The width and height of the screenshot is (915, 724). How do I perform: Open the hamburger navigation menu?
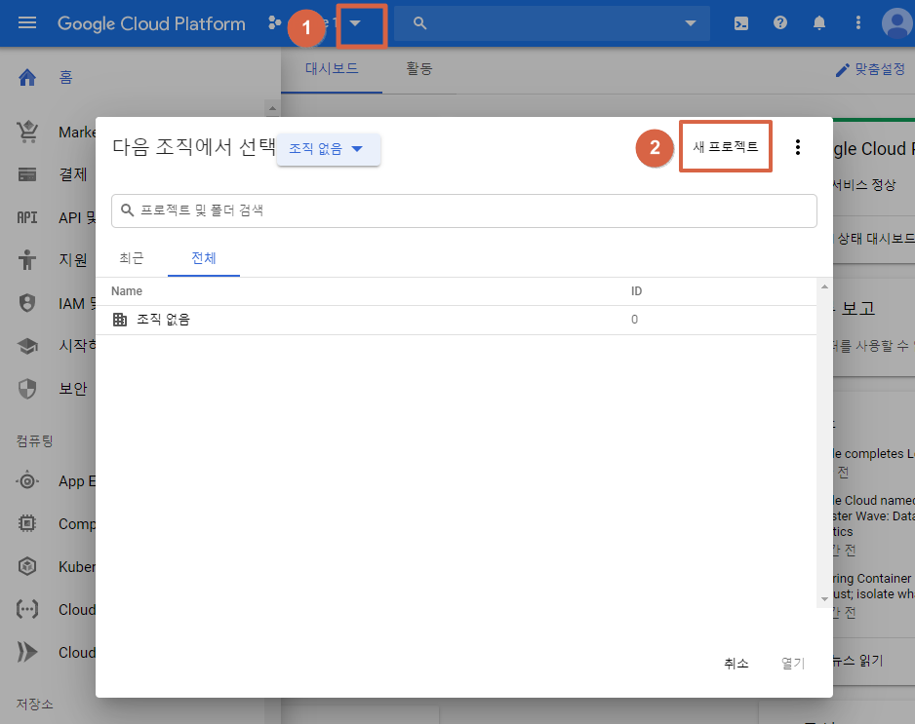click(x=27, y=22)
